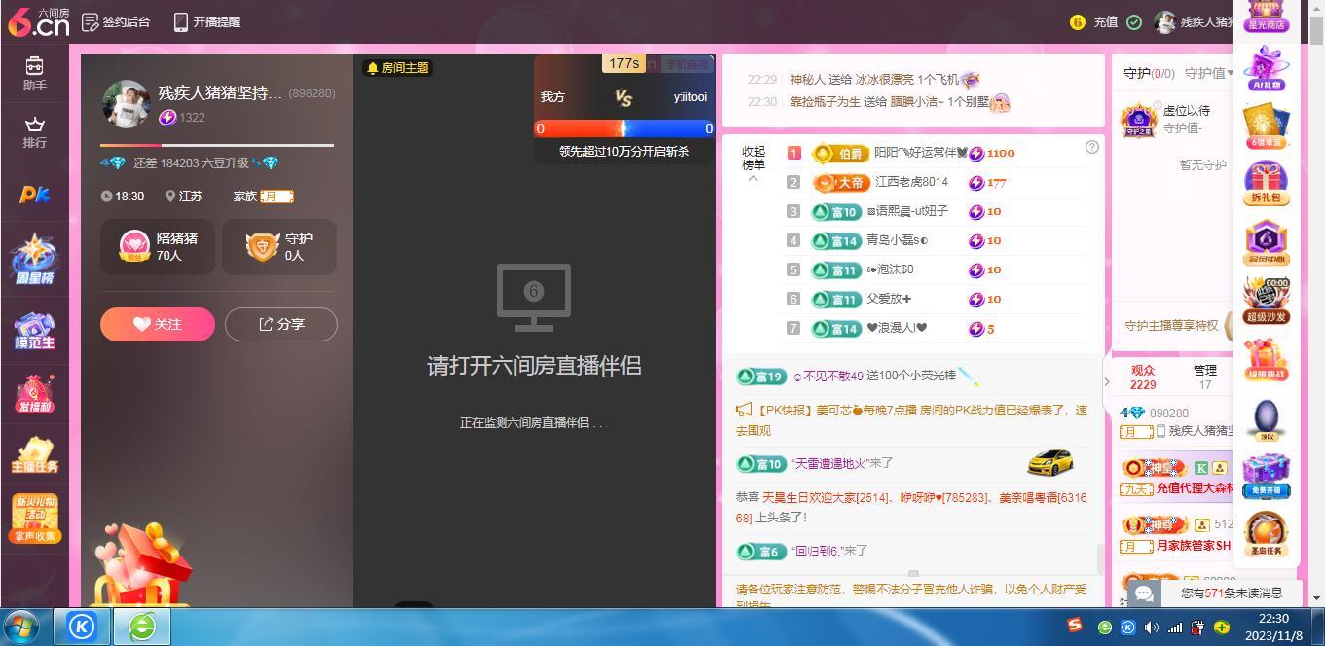Switch to the 观众 2229 tab
1325x646 pixels.
point(1143,377)
